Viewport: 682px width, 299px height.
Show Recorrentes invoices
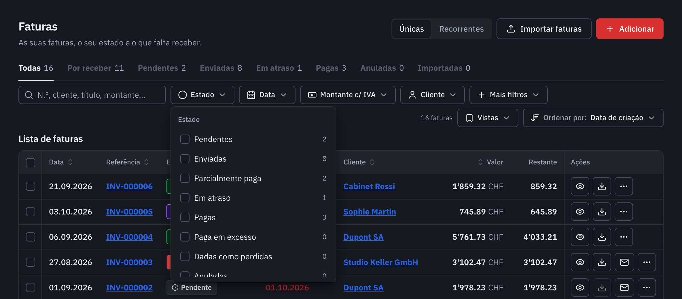click(x=461, y=29)
